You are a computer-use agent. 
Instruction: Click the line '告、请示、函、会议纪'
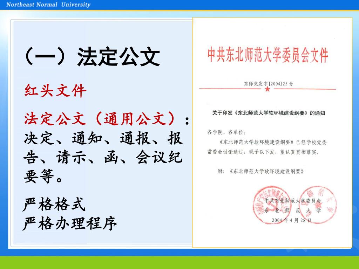tap(103, 157)
